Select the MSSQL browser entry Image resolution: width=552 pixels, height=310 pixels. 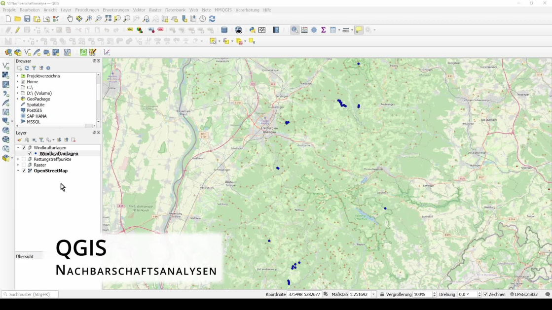coord(34,122)
